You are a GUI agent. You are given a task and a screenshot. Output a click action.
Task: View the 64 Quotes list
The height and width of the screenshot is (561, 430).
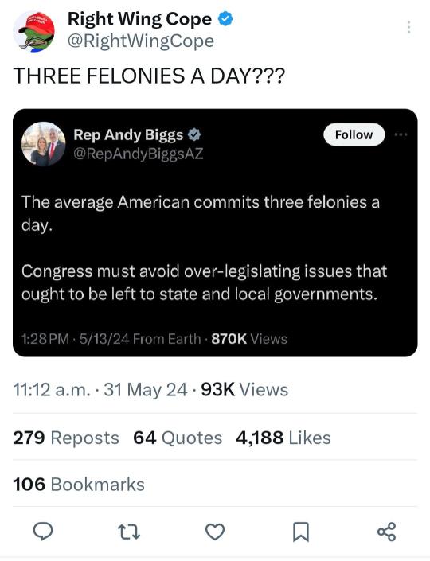[178, 438]
